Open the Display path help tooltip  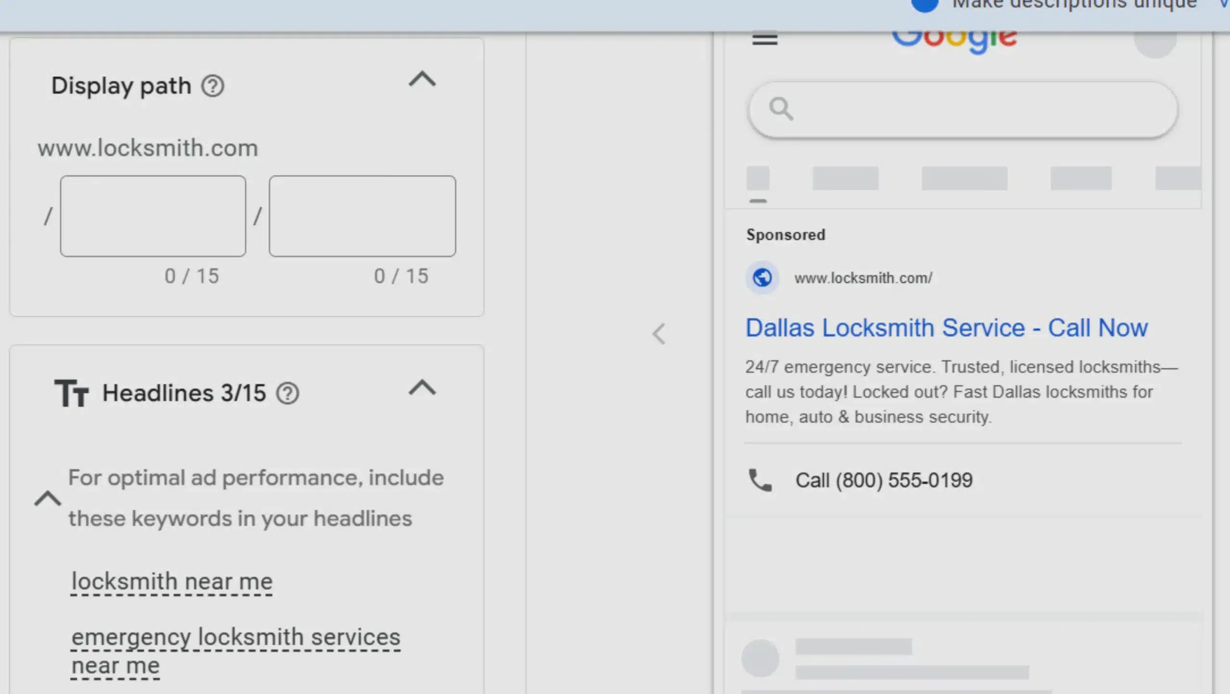[x=213, y=85]
